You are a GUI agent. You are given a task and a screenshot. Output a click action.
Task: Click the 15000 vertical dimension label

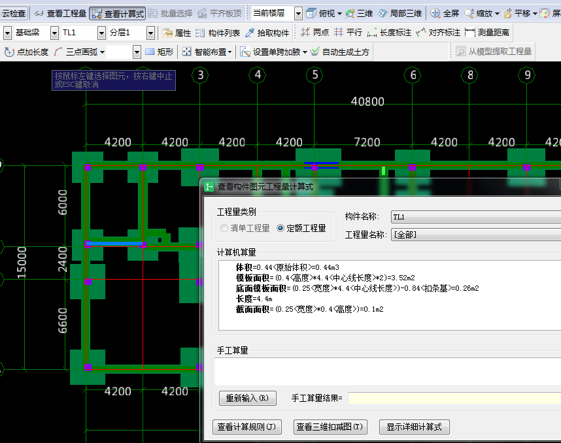point(22,263)
